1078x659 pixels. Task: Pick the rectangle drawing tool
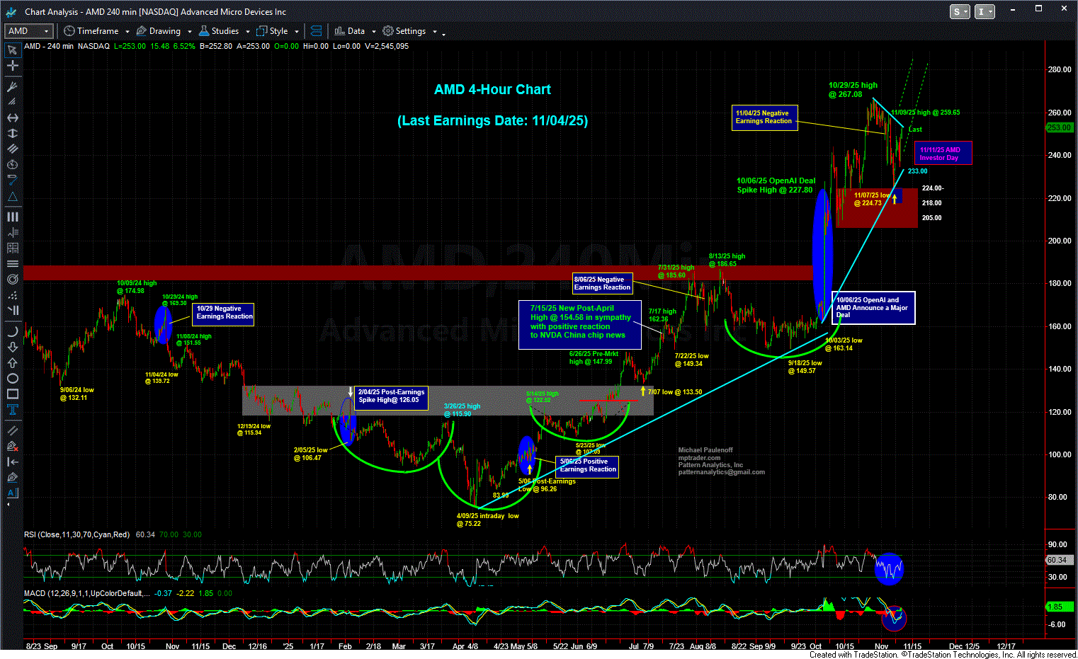[x=12, y=394]
